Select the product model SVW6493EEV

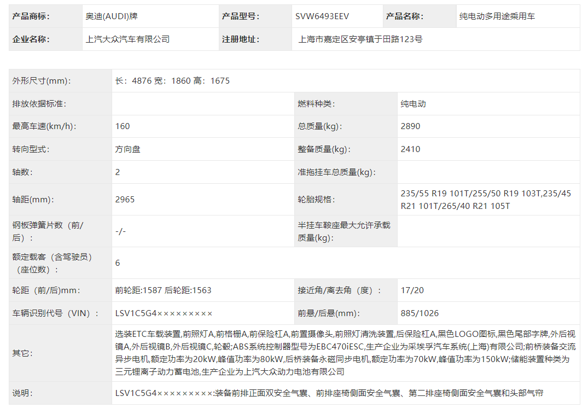[x=322, y=16]
